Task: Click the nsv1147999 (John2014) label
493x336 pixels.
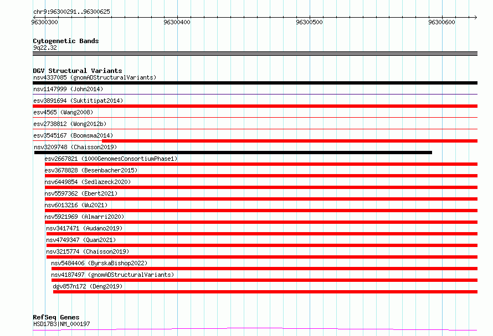Action: [x=68, y=89]
